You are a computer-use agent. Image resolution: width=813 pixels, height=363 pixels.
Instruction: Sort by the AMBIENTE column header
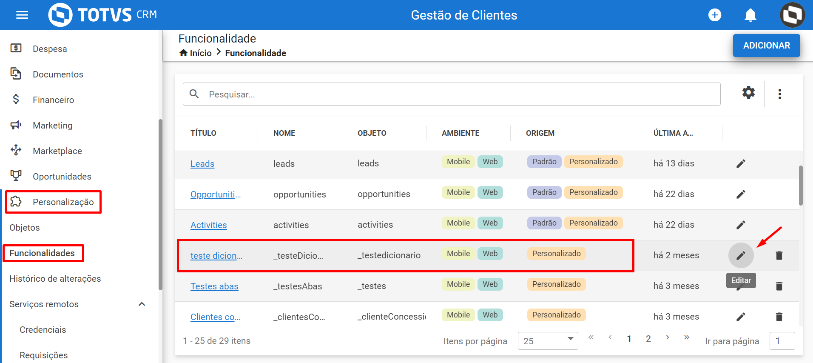tap(461, 133)
